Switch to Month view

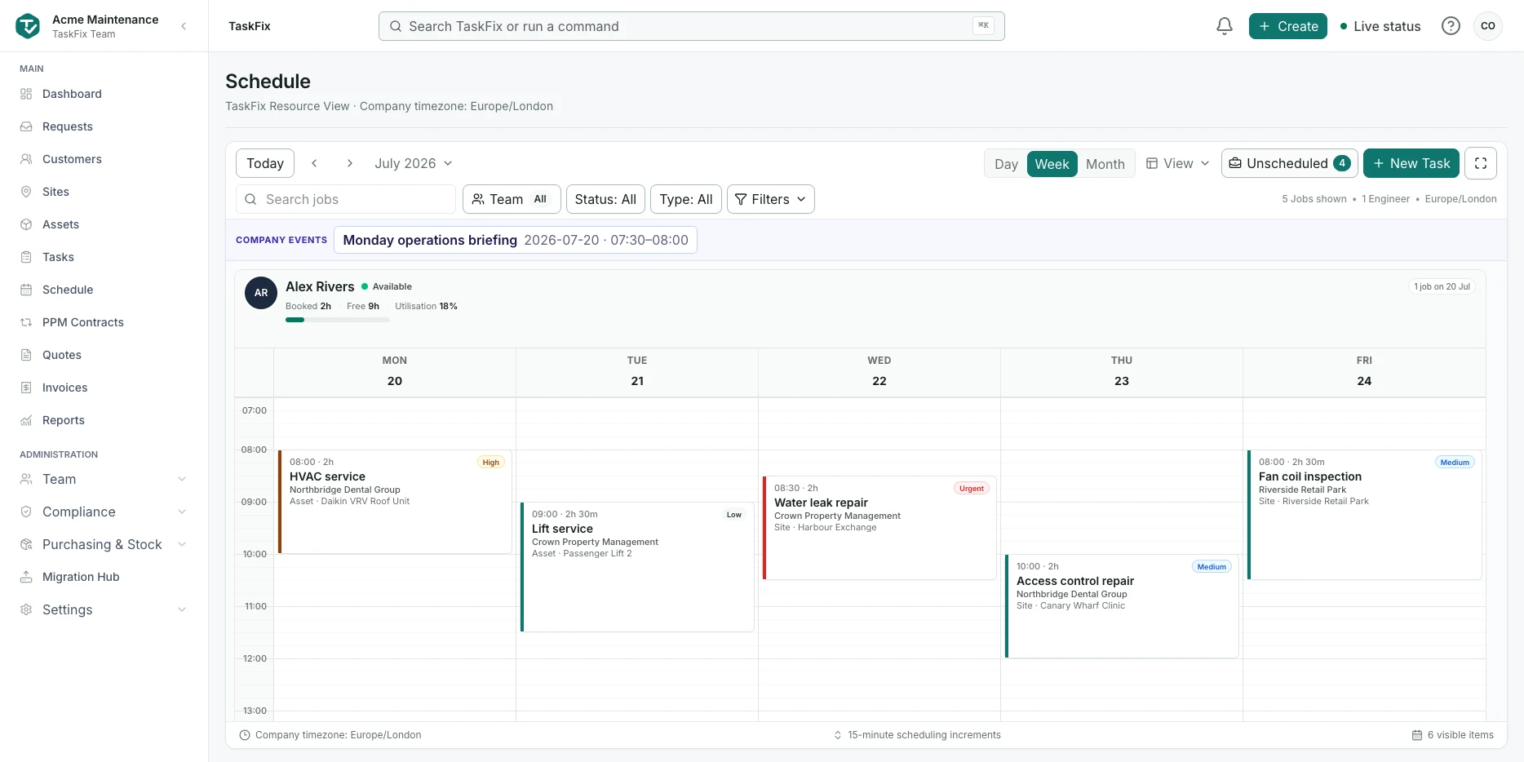pos(1105,164)
